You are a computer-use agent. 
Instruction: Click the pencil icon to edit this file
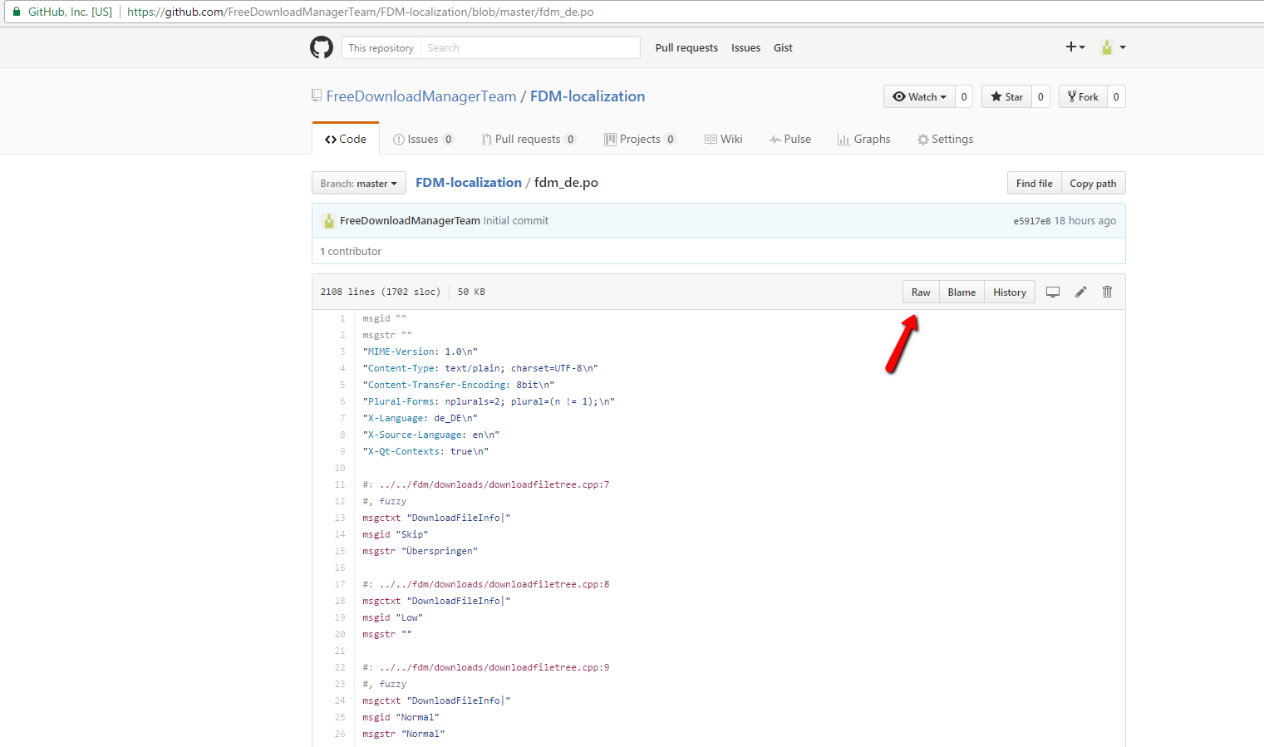pyautogui.click(x=1080, y=292)
